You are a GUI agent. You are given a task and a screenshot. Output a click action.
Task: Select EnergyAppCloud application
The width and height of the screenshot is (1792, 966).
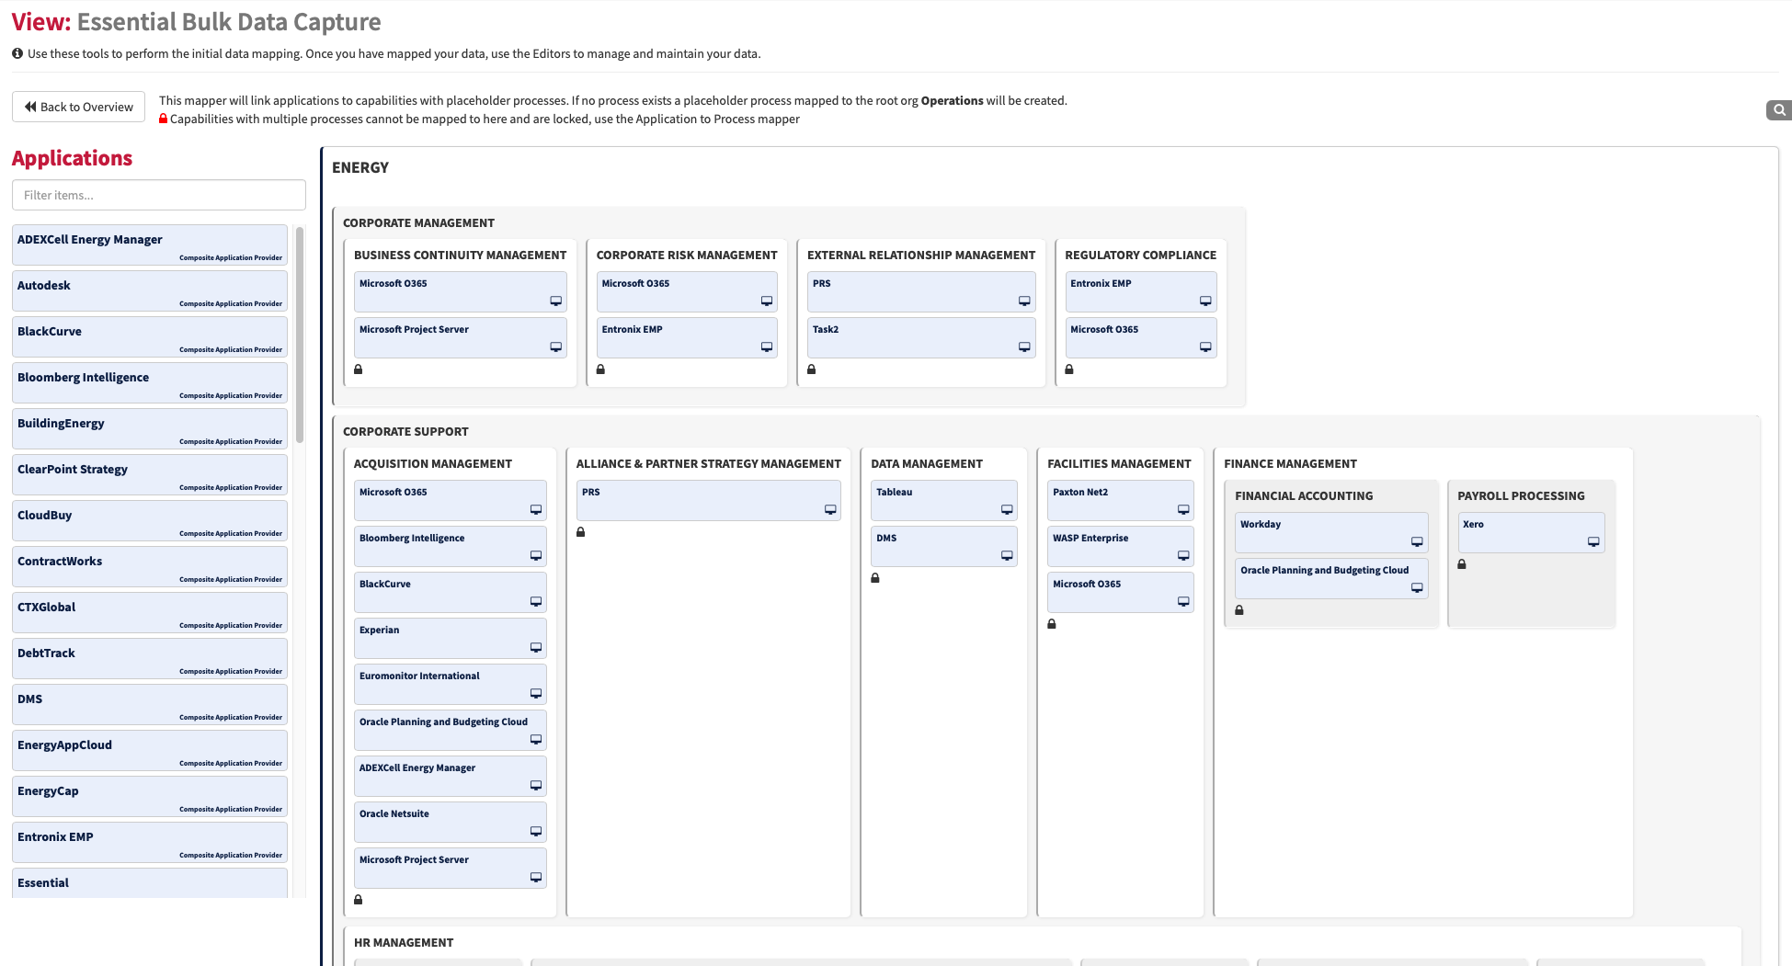150,751
